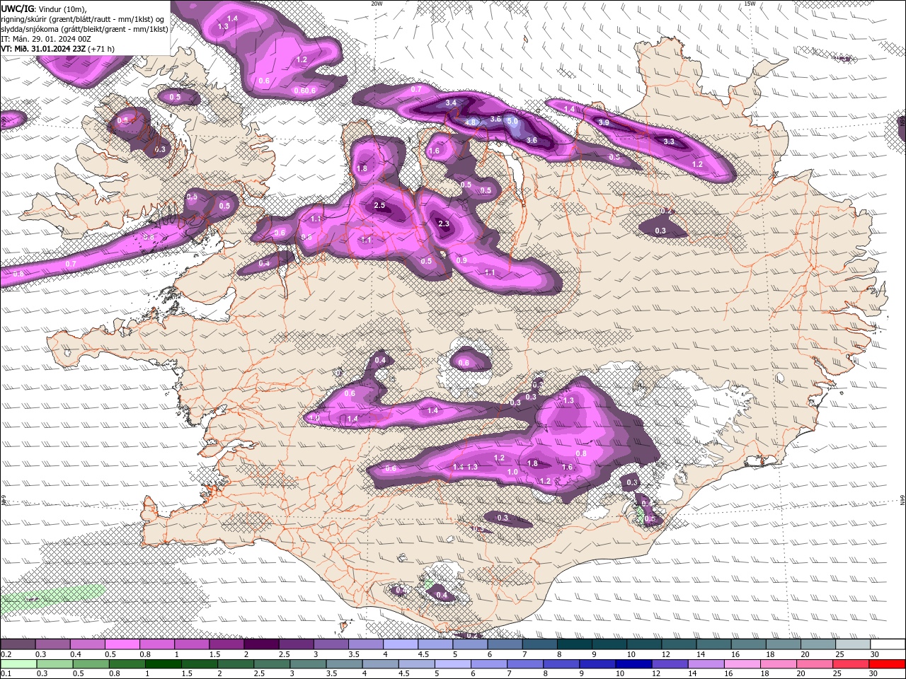This screenshot has height=679, width=906.
Task: Select the red rain swatch after 30
Action: (887, 664)
